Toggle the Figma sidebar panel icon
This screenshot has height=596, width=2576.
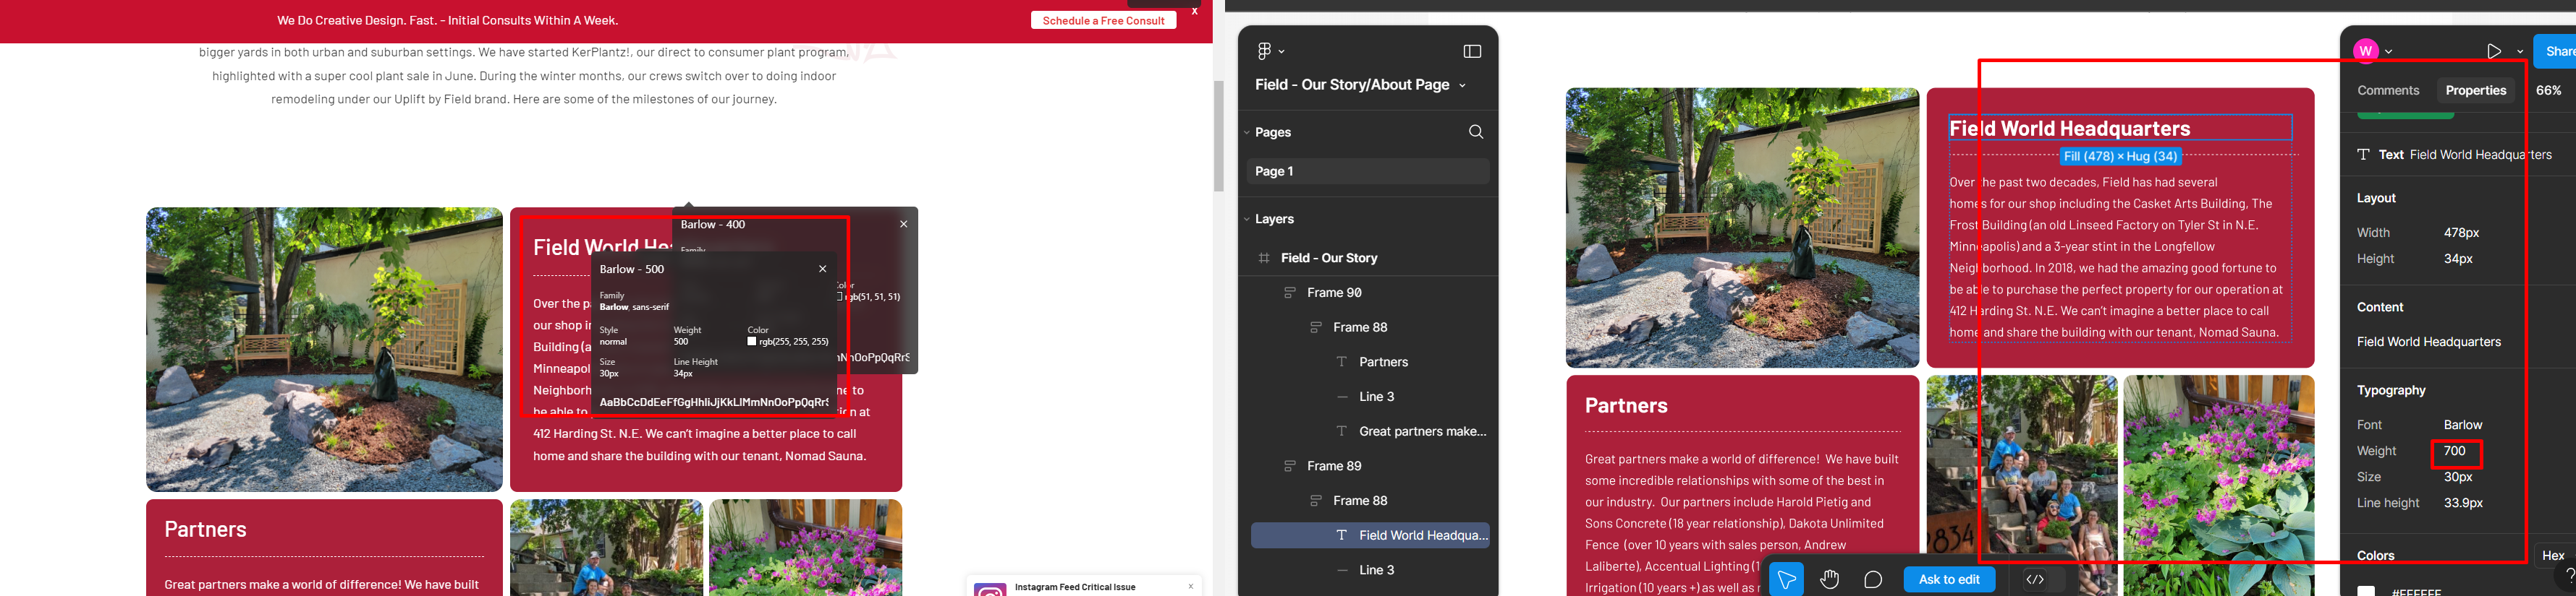[x=1472, y=51]
